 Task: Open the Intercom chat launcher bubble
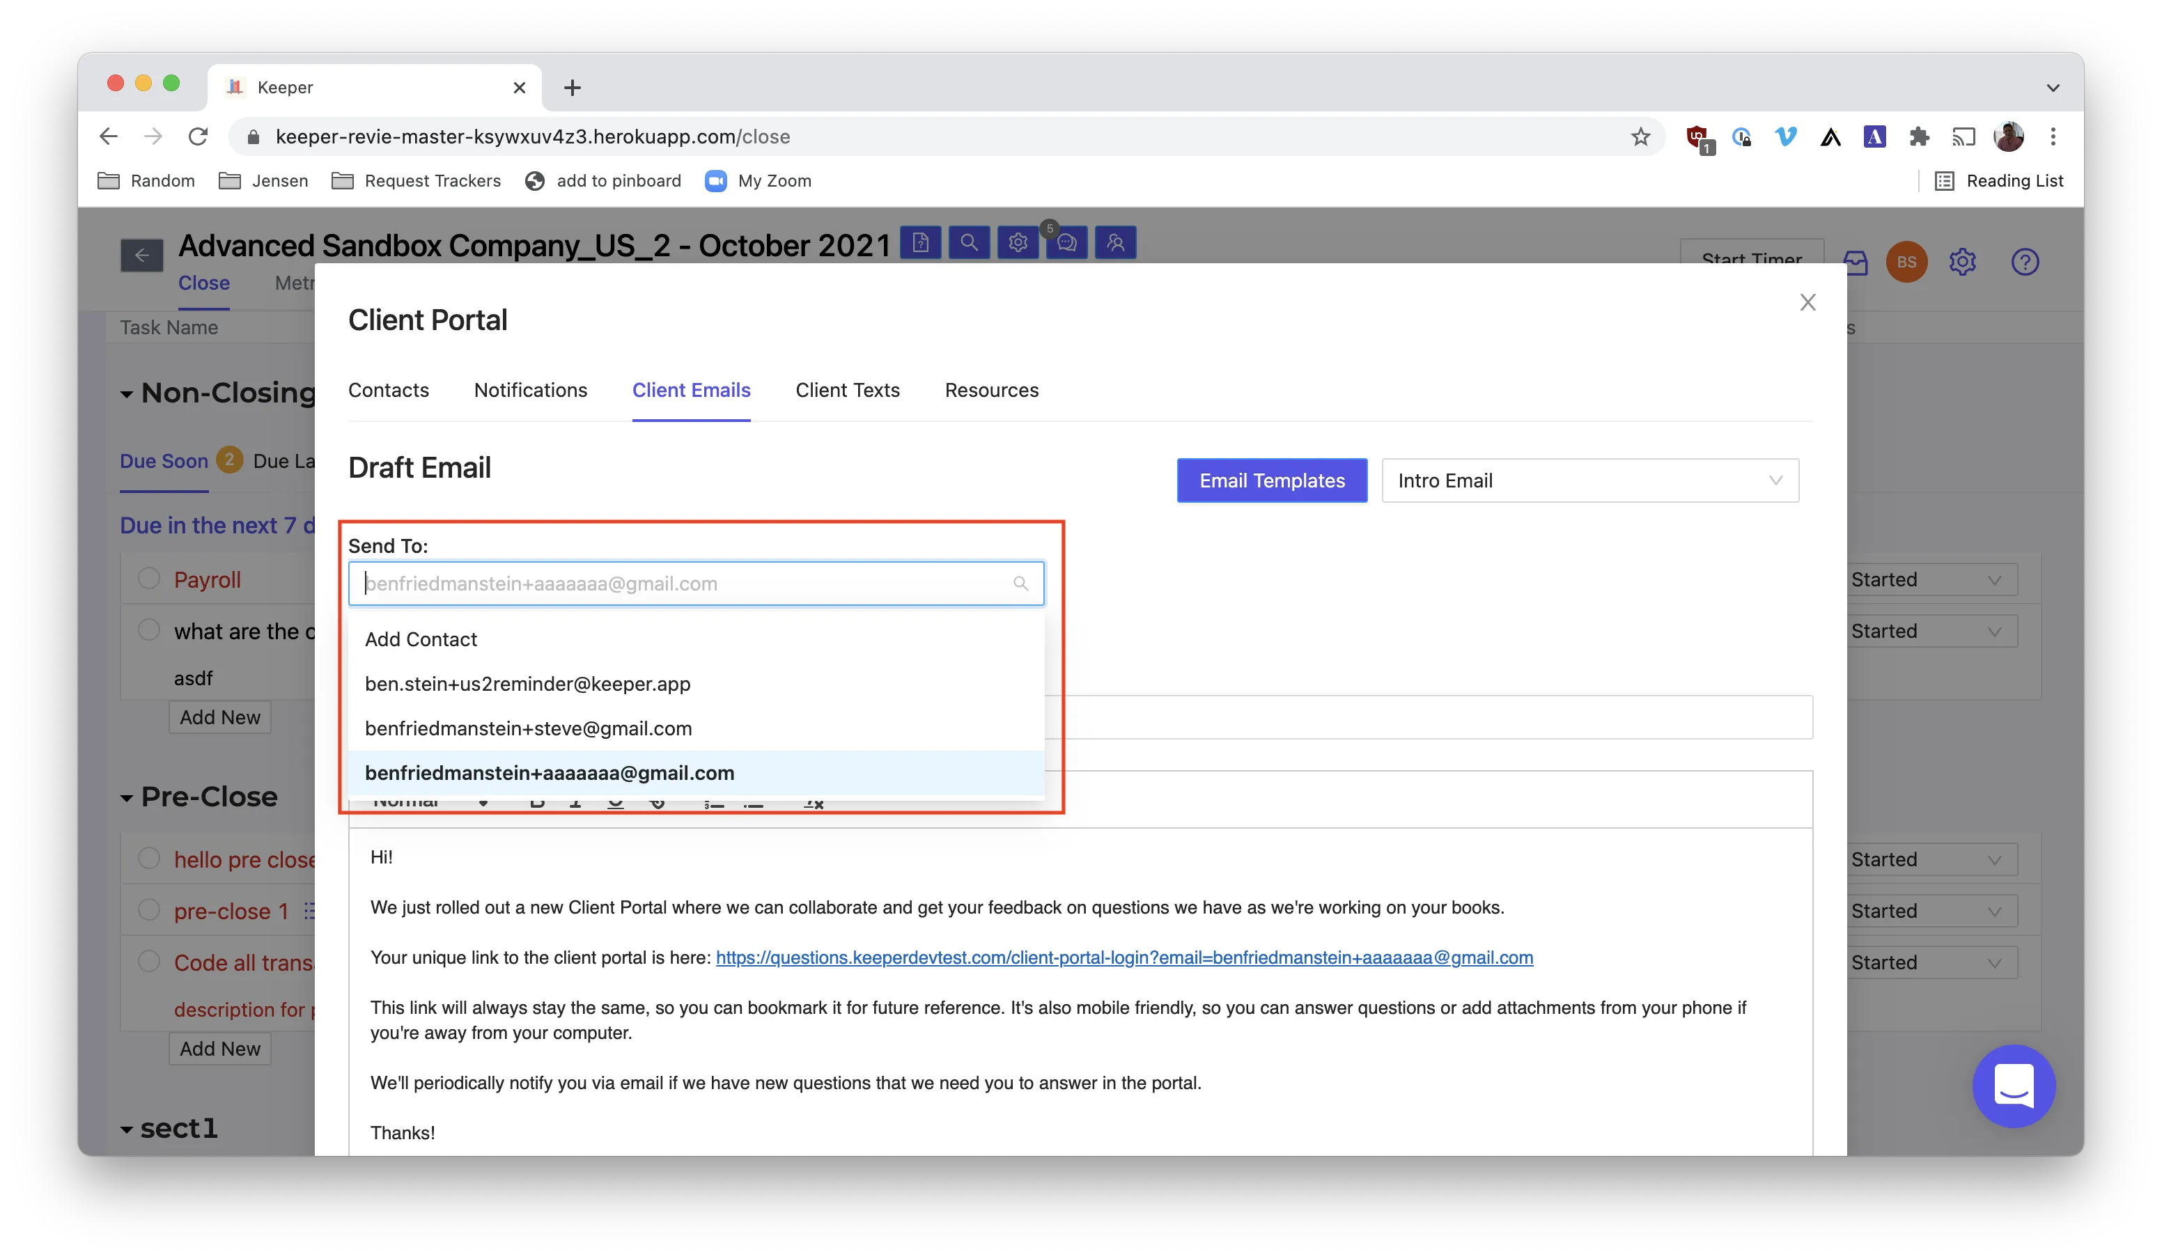(x=2013, y=1086)
